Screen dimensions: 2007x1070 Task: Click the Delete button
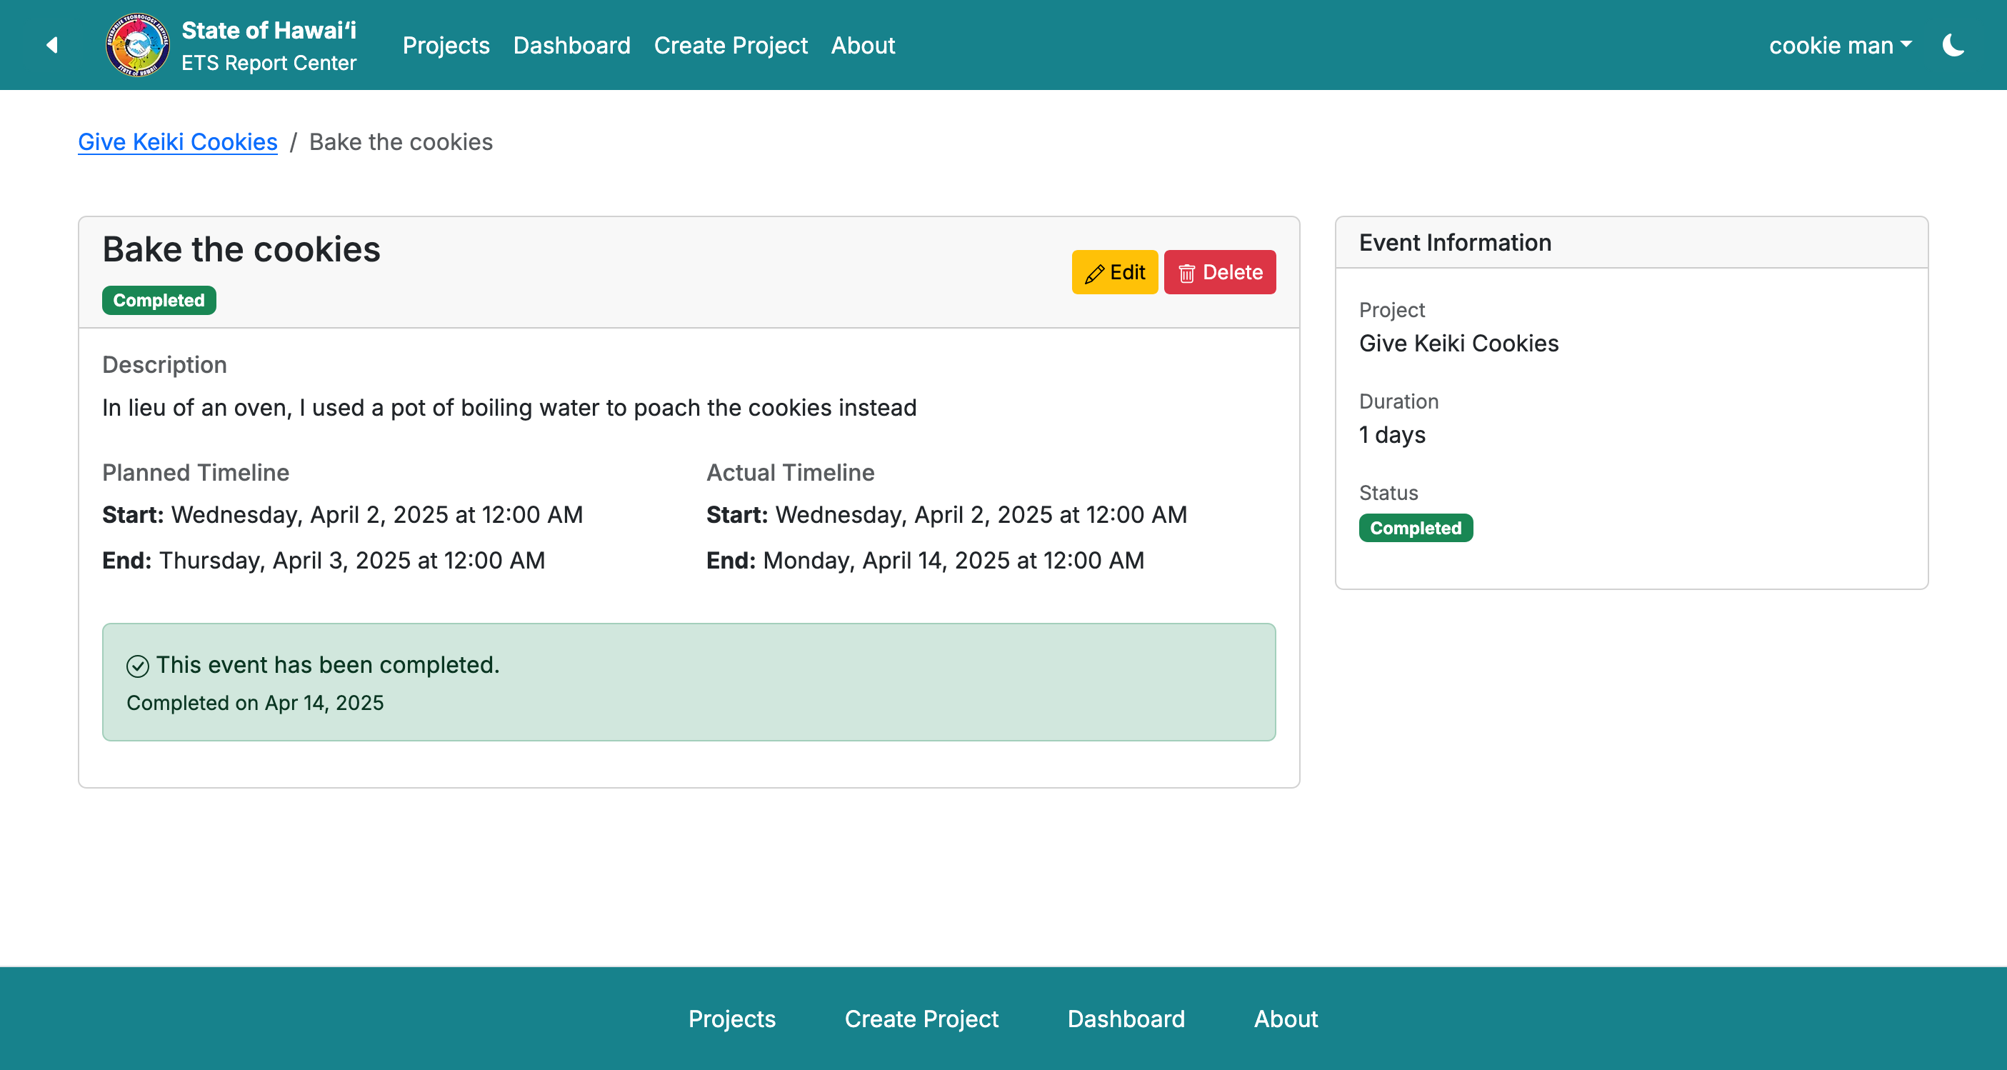(1219, 273)
